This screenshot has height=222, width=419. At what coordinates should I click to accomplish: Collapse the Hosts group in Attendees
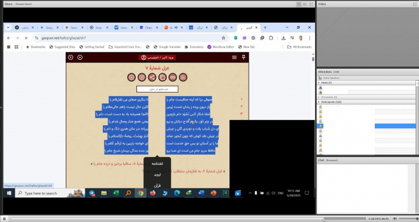[x=319, y=83]
